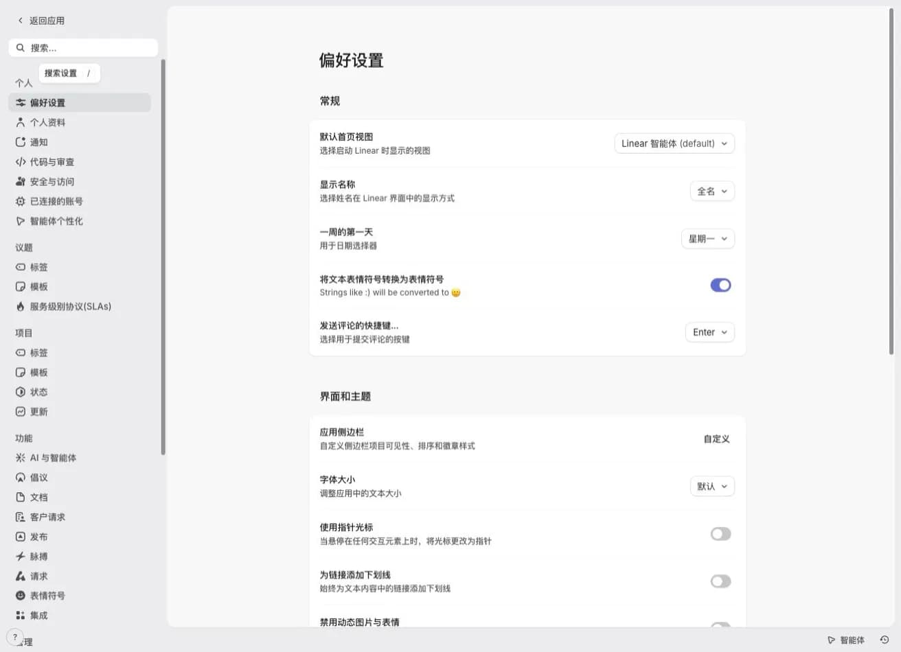The image size is (901, 652).
Task: Click the SLAs flame icon
Action: click(x=21, y=307)
